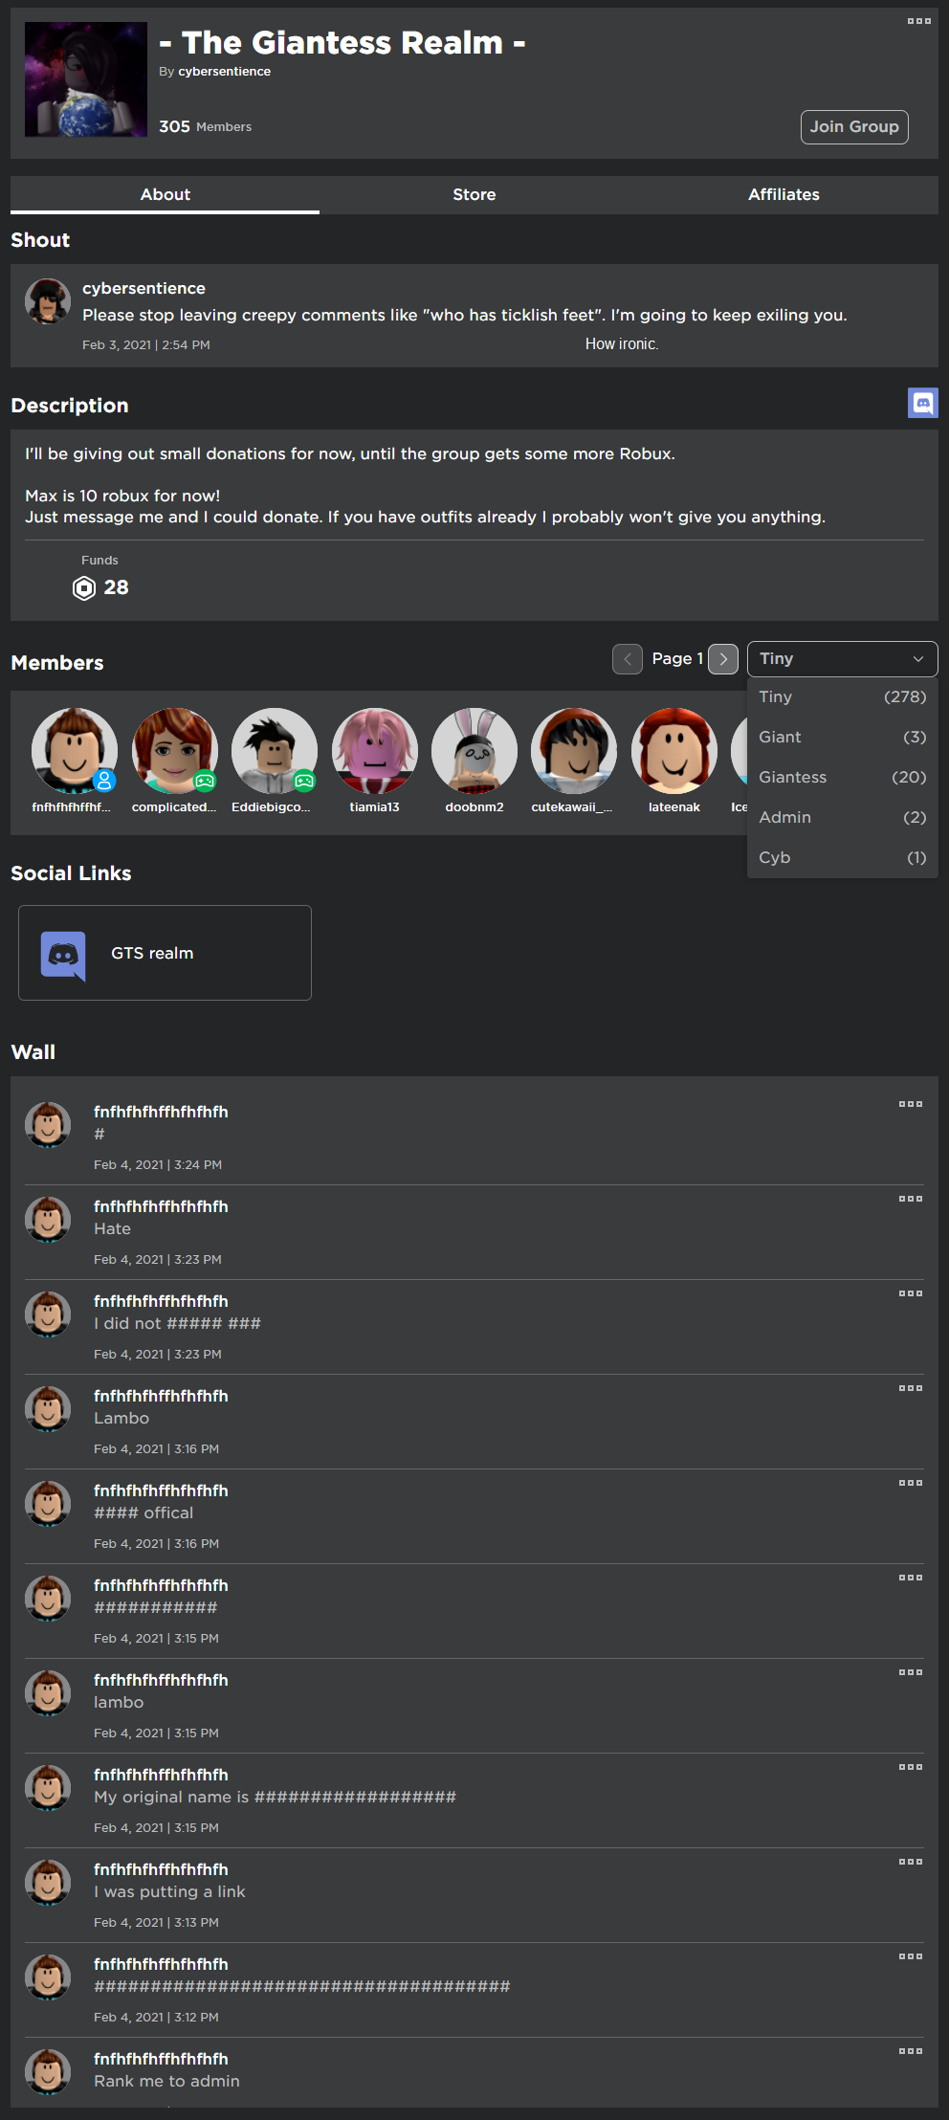Go to next members page
Viewport: 949px width, 2120px height.
click(723, 659)
